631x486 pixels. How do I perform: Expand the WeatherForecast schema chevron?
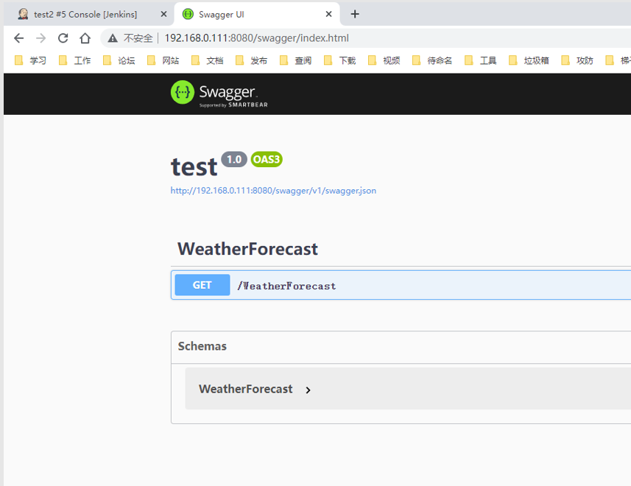tap(308, 390)
